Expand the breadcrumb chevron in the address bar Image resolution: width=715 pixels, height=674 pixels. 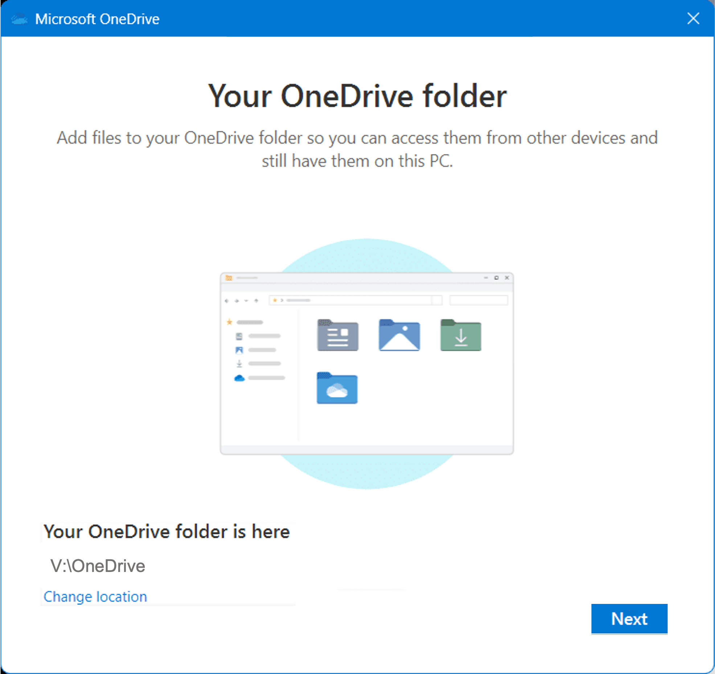[282, 300]
